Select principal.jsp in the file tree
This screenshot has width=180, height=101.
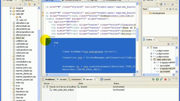coord(21,95)
